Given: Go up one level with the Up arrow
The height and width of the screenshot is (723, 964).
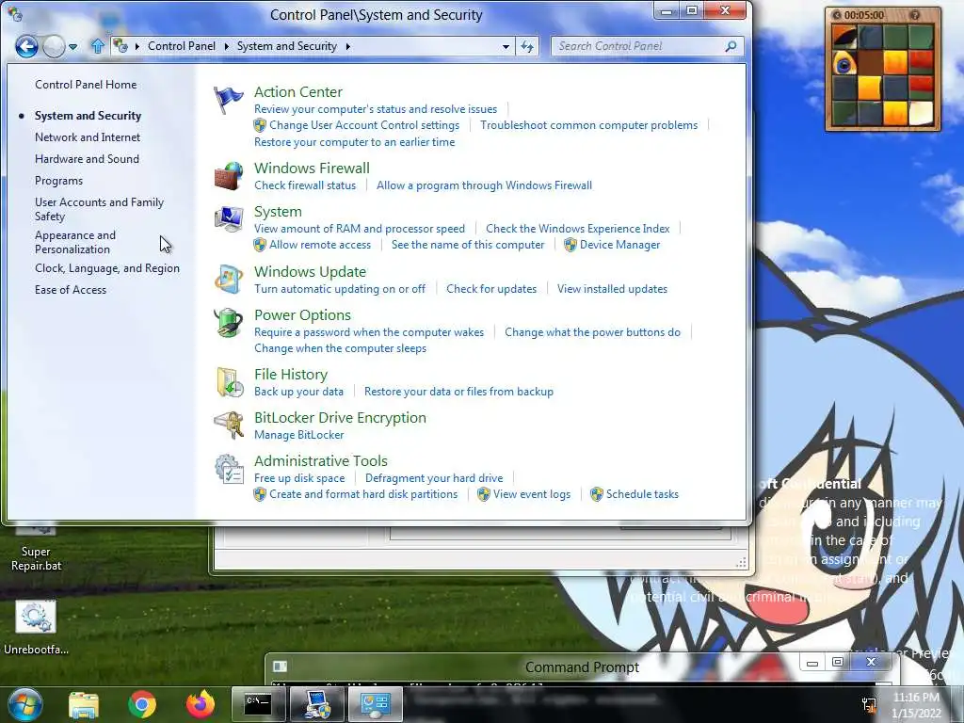Looking at the screenshot, I should click(x=97, y=46).
